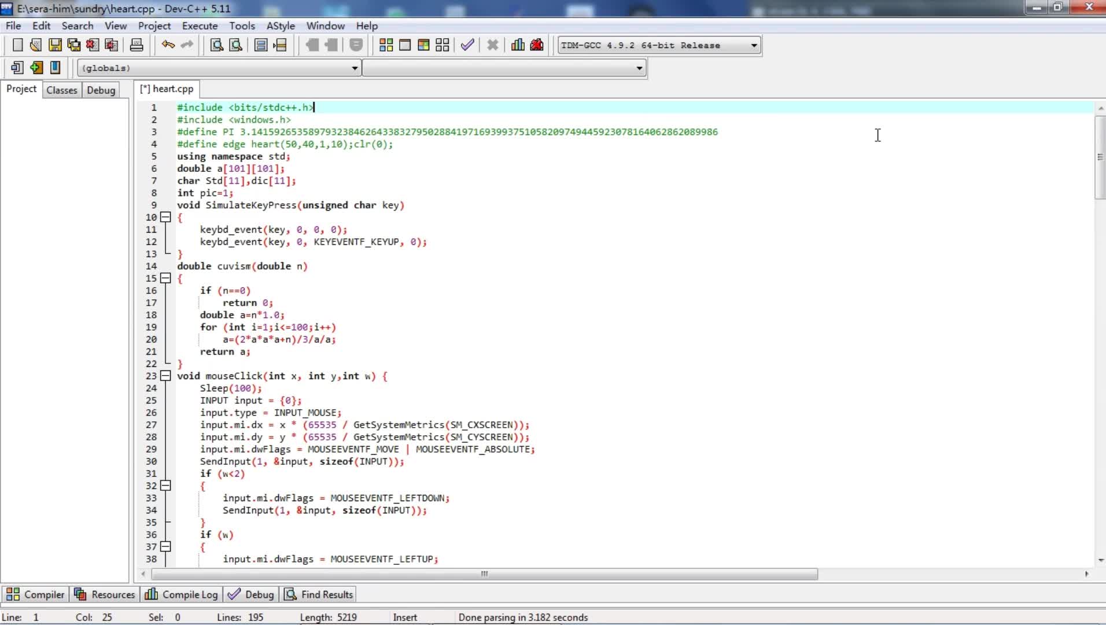Switch to the Classes side tab

62,90
